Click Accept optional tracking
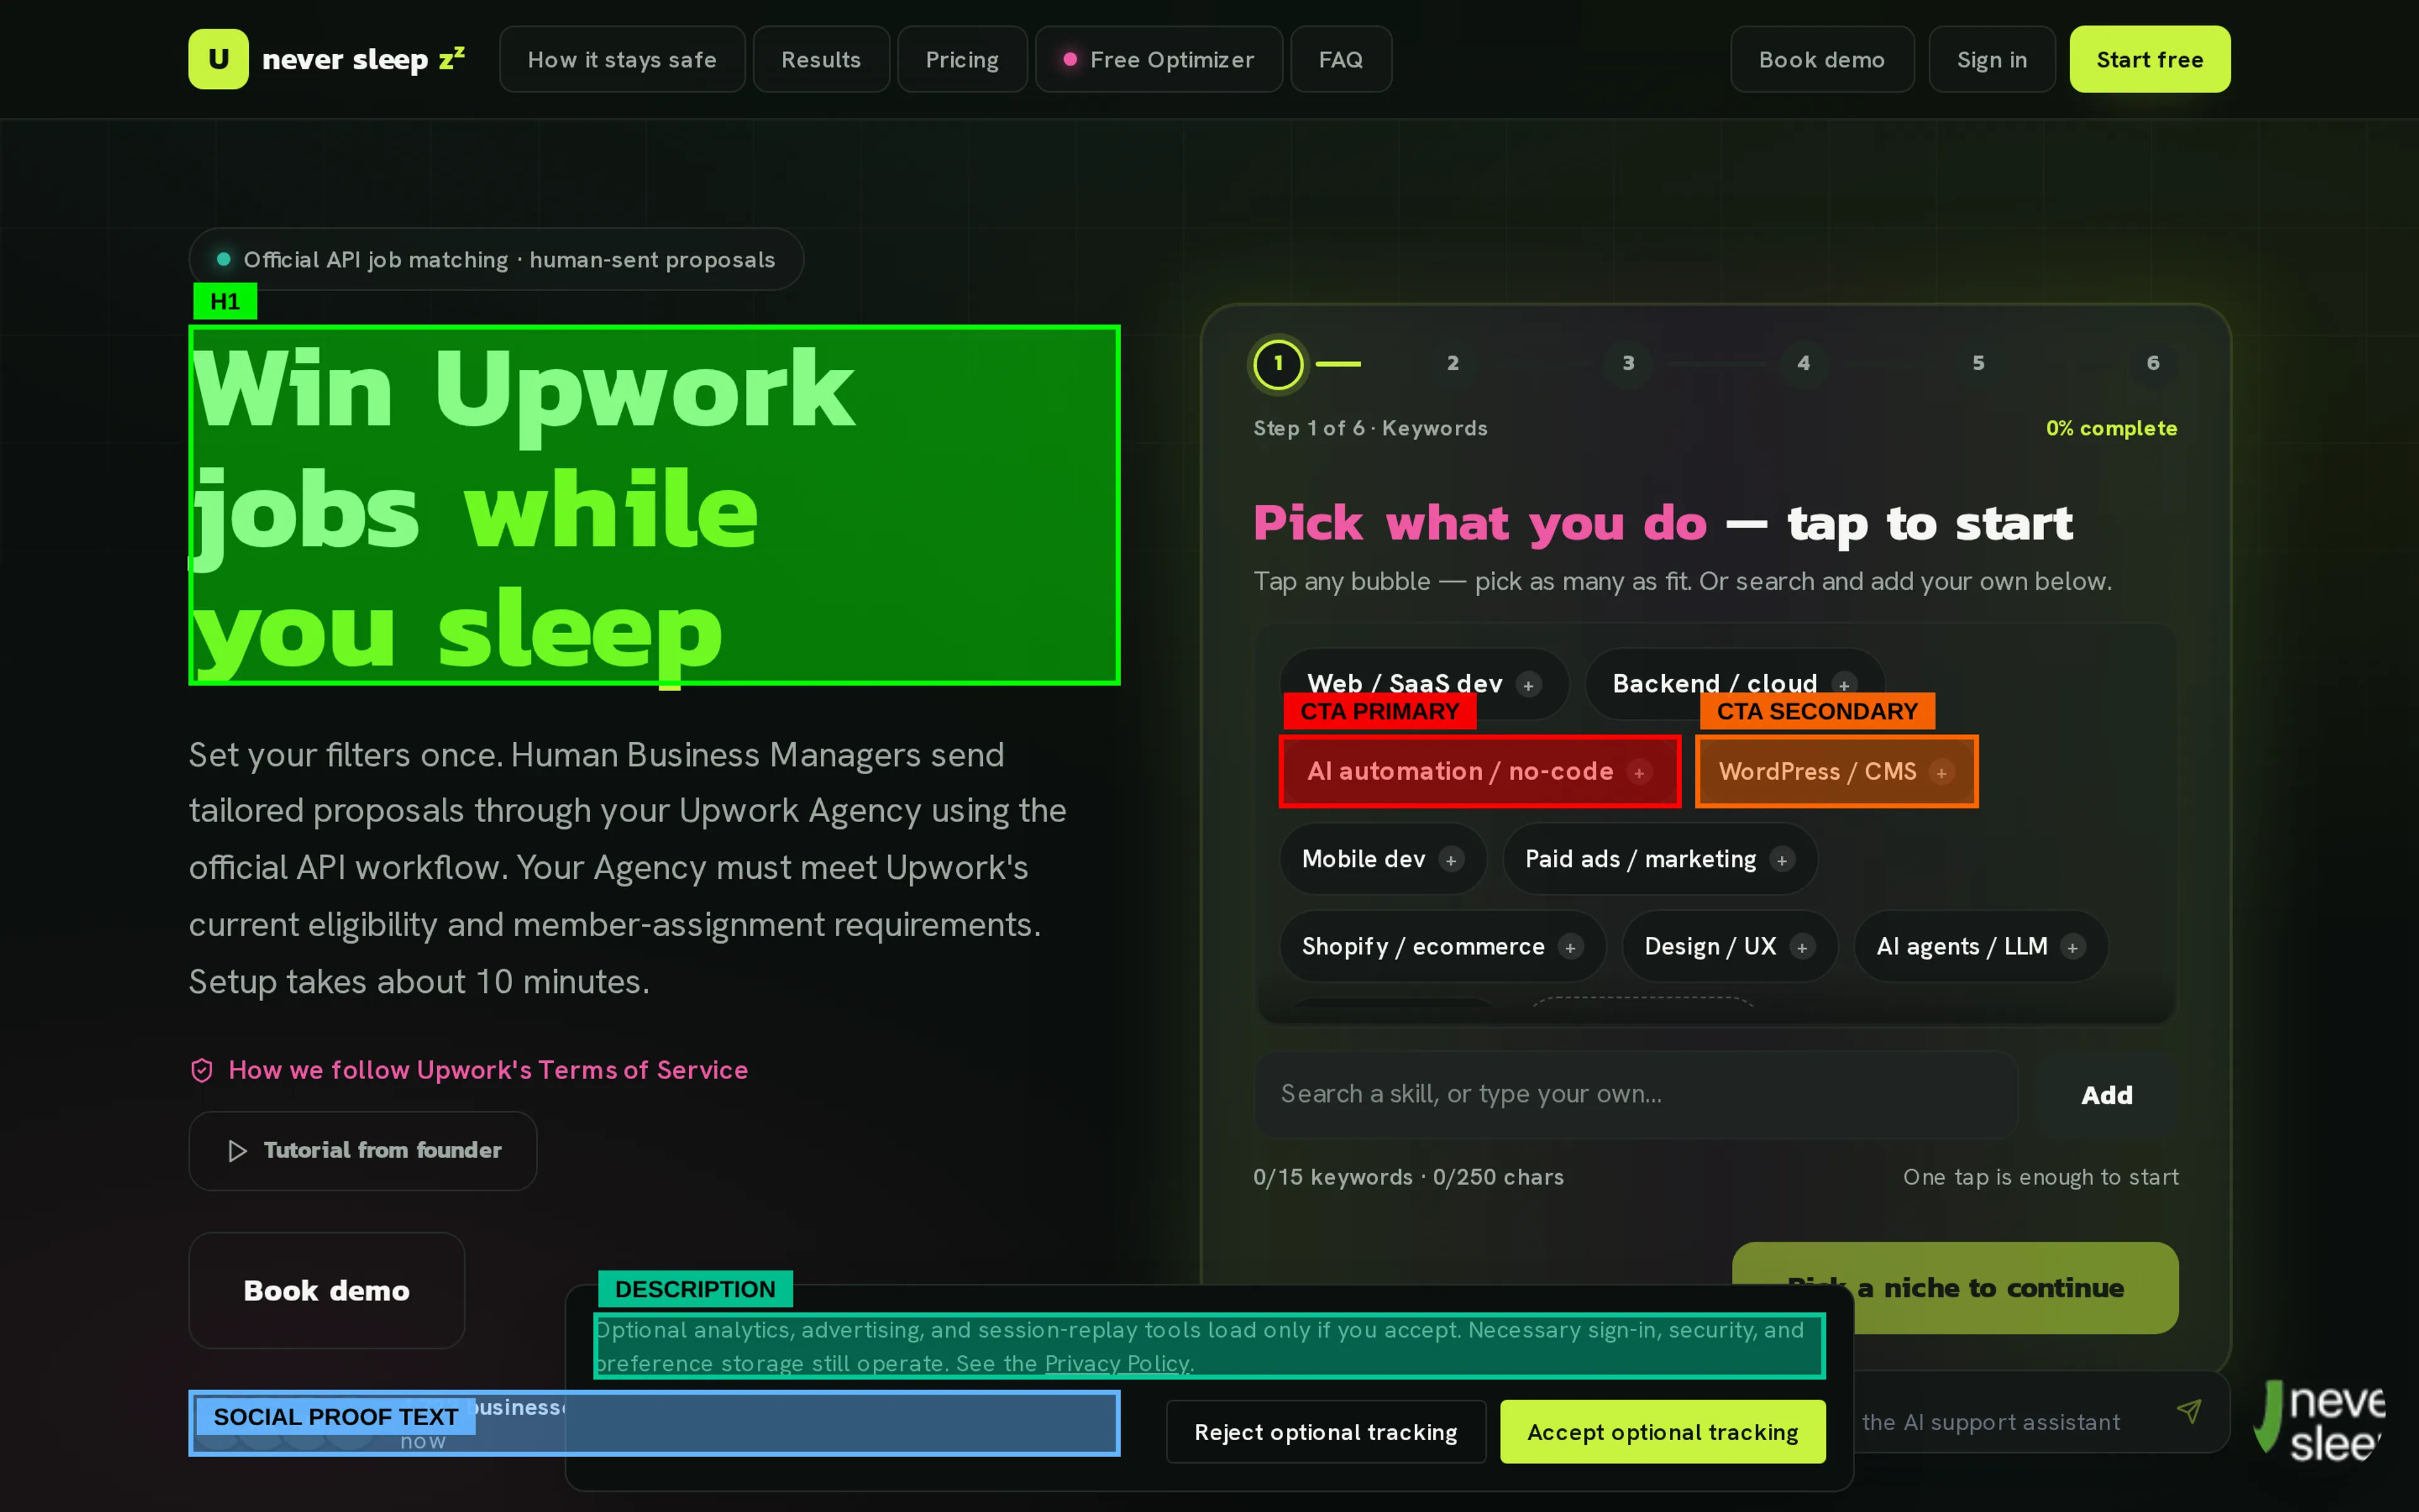The image size is (2419, 1512). point(1662,1432)
